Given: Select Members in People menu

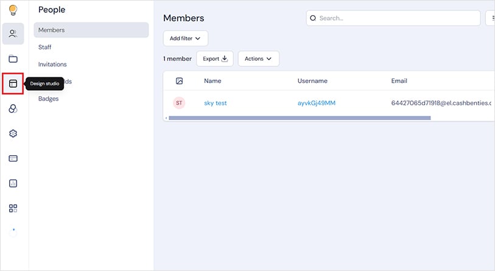Looking at the screenshot, I should (x=91, y=30).
